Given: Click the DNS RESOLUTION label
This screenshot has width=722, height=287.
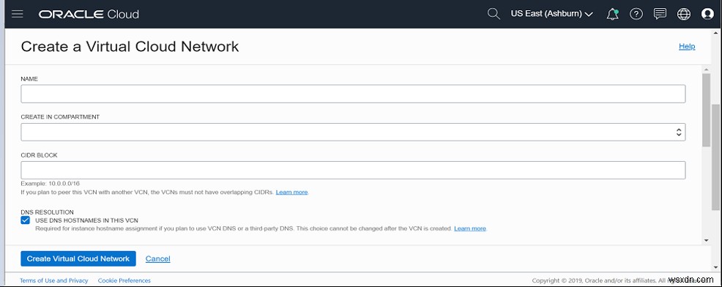Looking at the screenshot, I should click(x=48, y=212).
